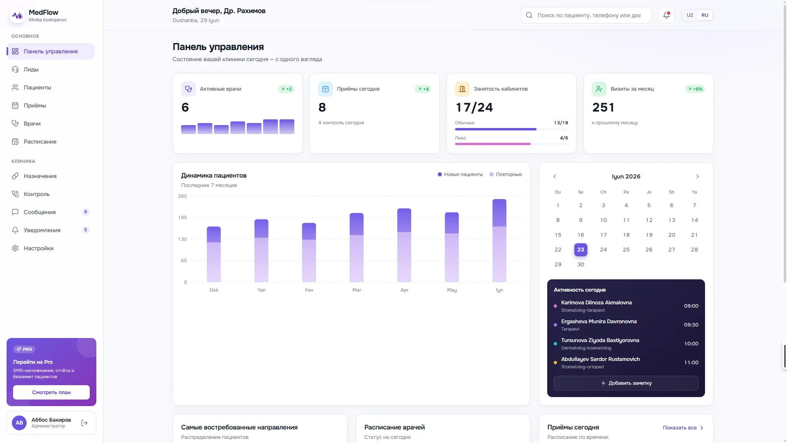Open Tursunova Ziyoda Baxtiyorovna activity entry
This screenshot has width=787, height=443.
626,344
